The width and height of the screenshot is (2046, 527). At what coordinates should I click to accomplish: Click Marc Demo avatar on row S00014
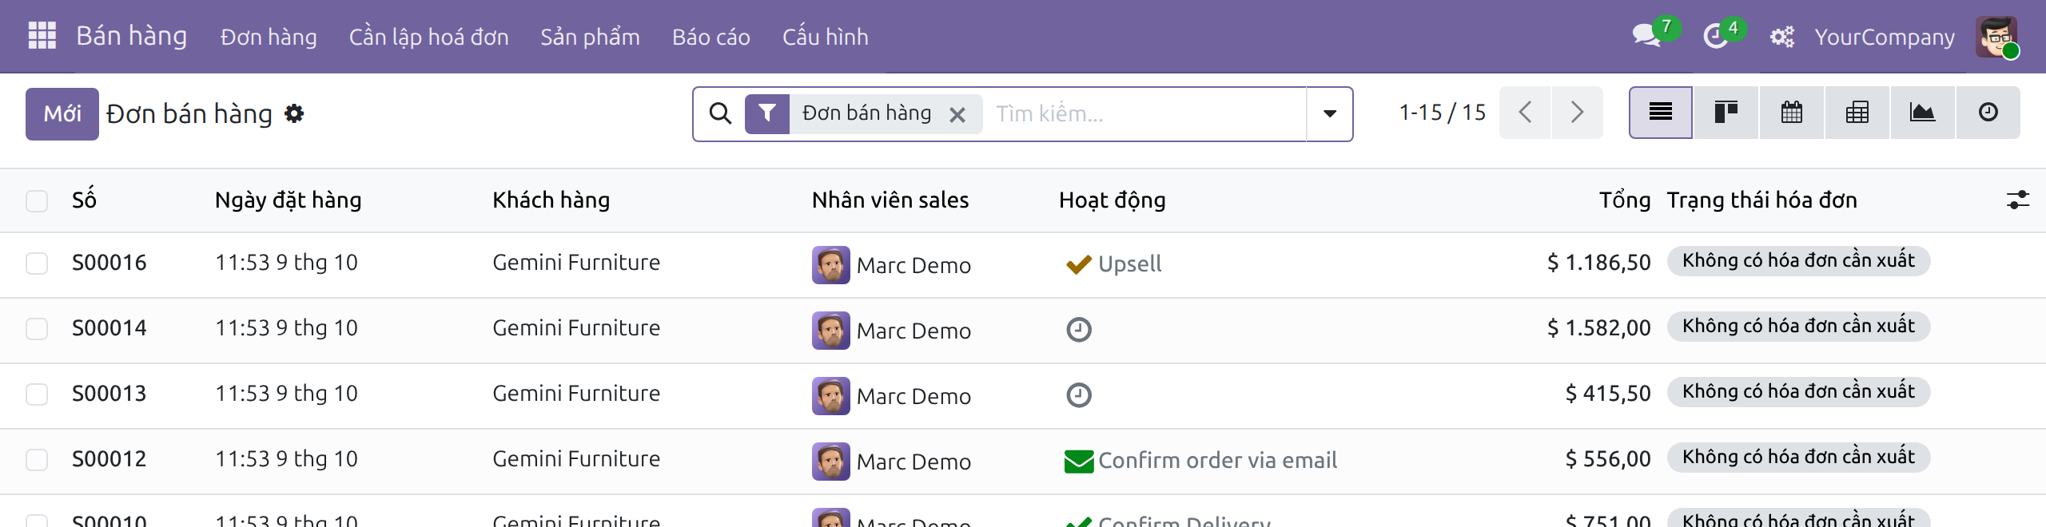831,331
